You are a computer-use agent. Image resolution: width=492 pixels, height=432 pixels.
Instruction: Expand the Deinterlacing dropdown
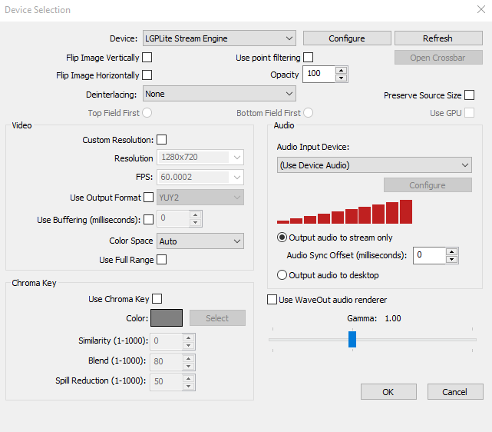220,94
